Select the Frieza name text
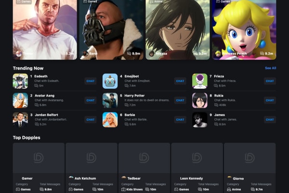Screen dimensions: 289x193 pyautogui.click(x=219, y=76)
